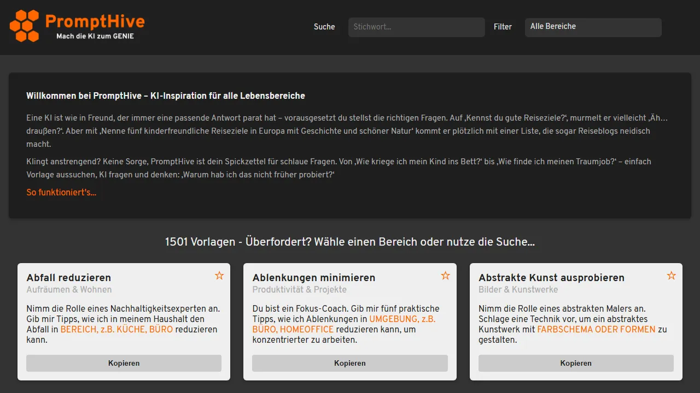Screen dimensions: 700x393
Task: Toggle the star on "Ablenkungen minimieren"
Action: pyautogui.click(x=445, y=276)
